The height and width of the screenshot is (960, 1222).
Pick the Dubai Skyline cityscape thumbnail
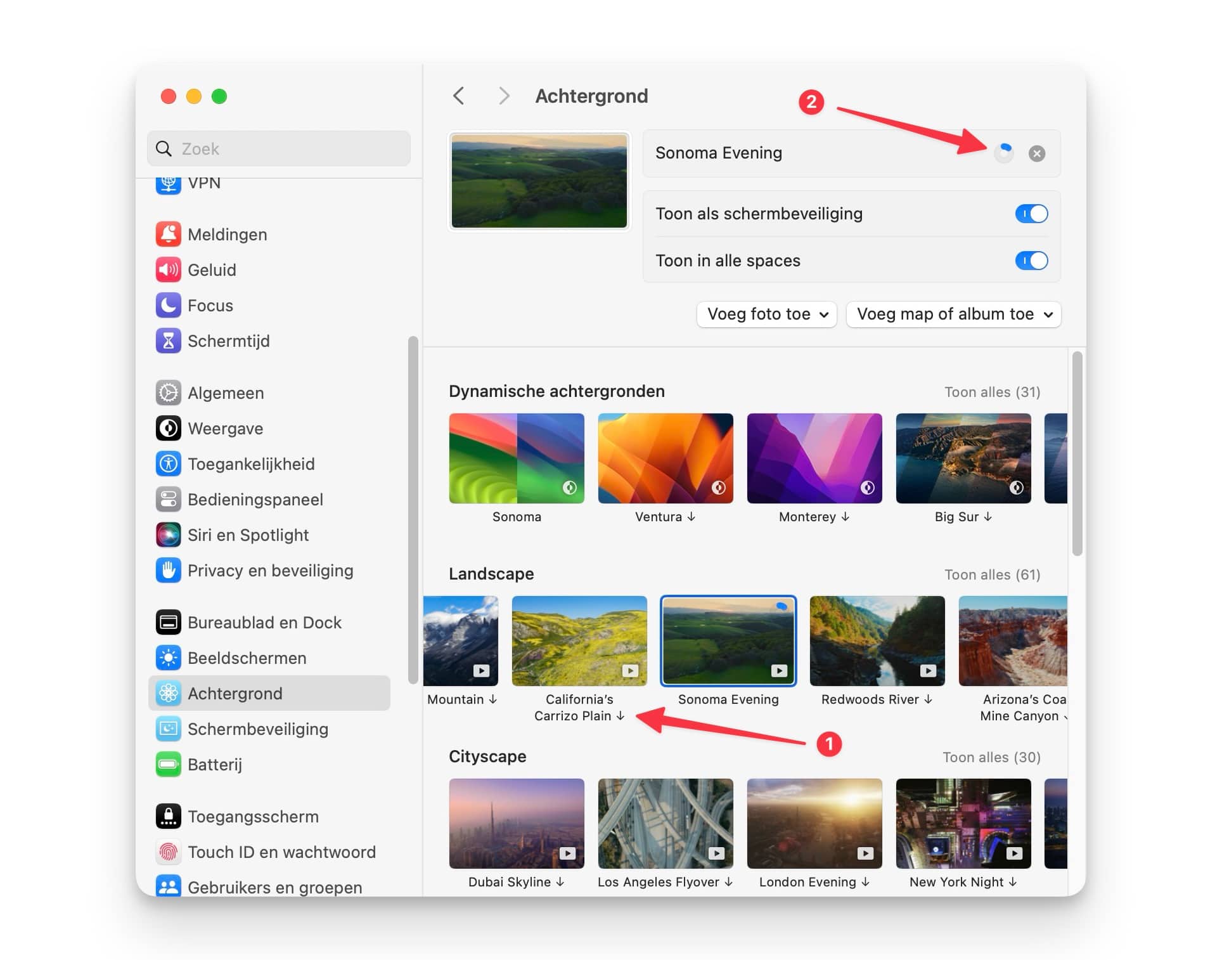517,824
